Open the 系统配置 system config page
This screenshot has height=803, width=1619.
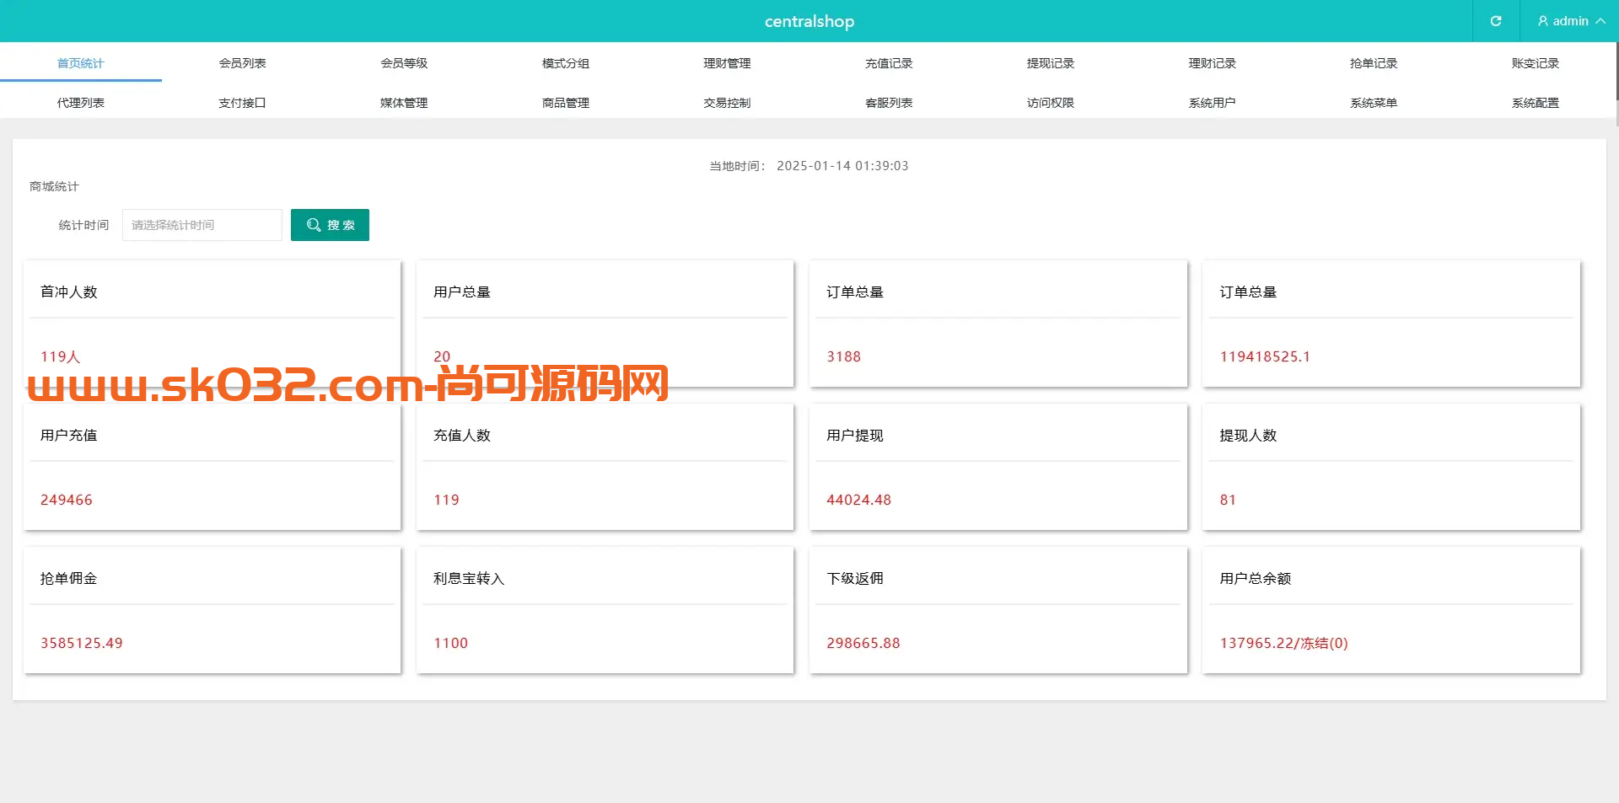click(1535, 102)
